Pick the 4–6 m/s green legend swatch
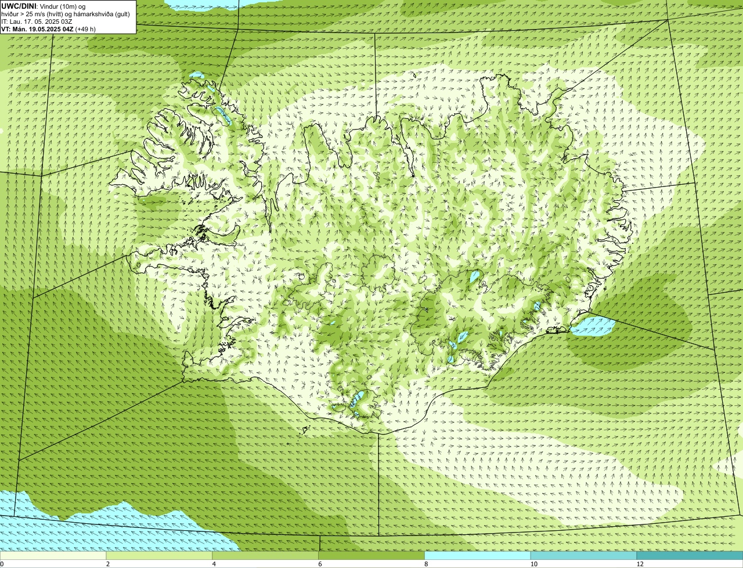 [x=265, y=556]
